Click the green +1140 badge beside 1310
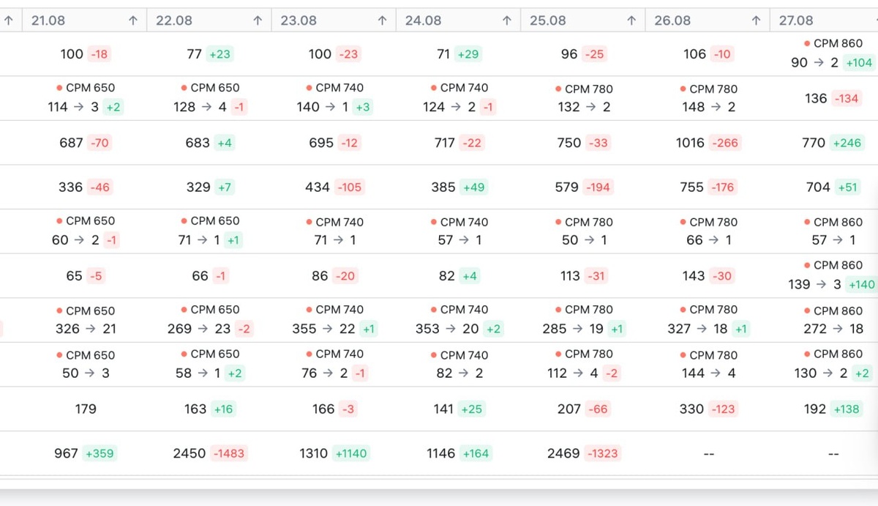The height and width of the screenshot is (506, 878). (x=350, y=454)
